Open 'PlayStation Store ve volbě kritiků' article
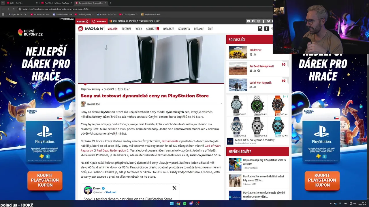The image size is (369, 207). [263, 178]
